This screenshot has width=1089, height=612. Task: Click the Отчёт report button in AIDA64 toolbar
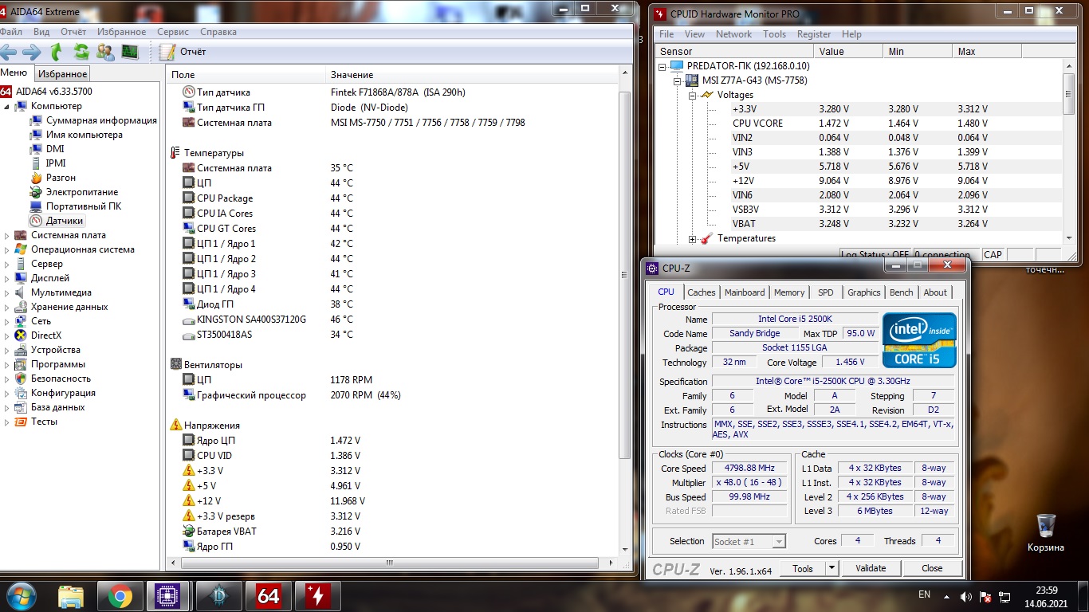click(183, 52)
